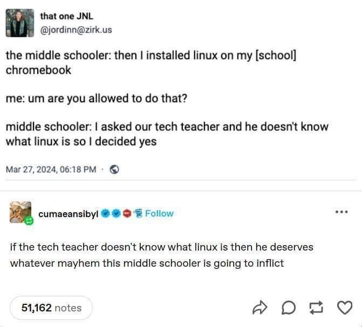Image resolution: width=362 pixels, height=327 pixels.
Task: Follow cumaeansibyl
Action: coord(159,213)
